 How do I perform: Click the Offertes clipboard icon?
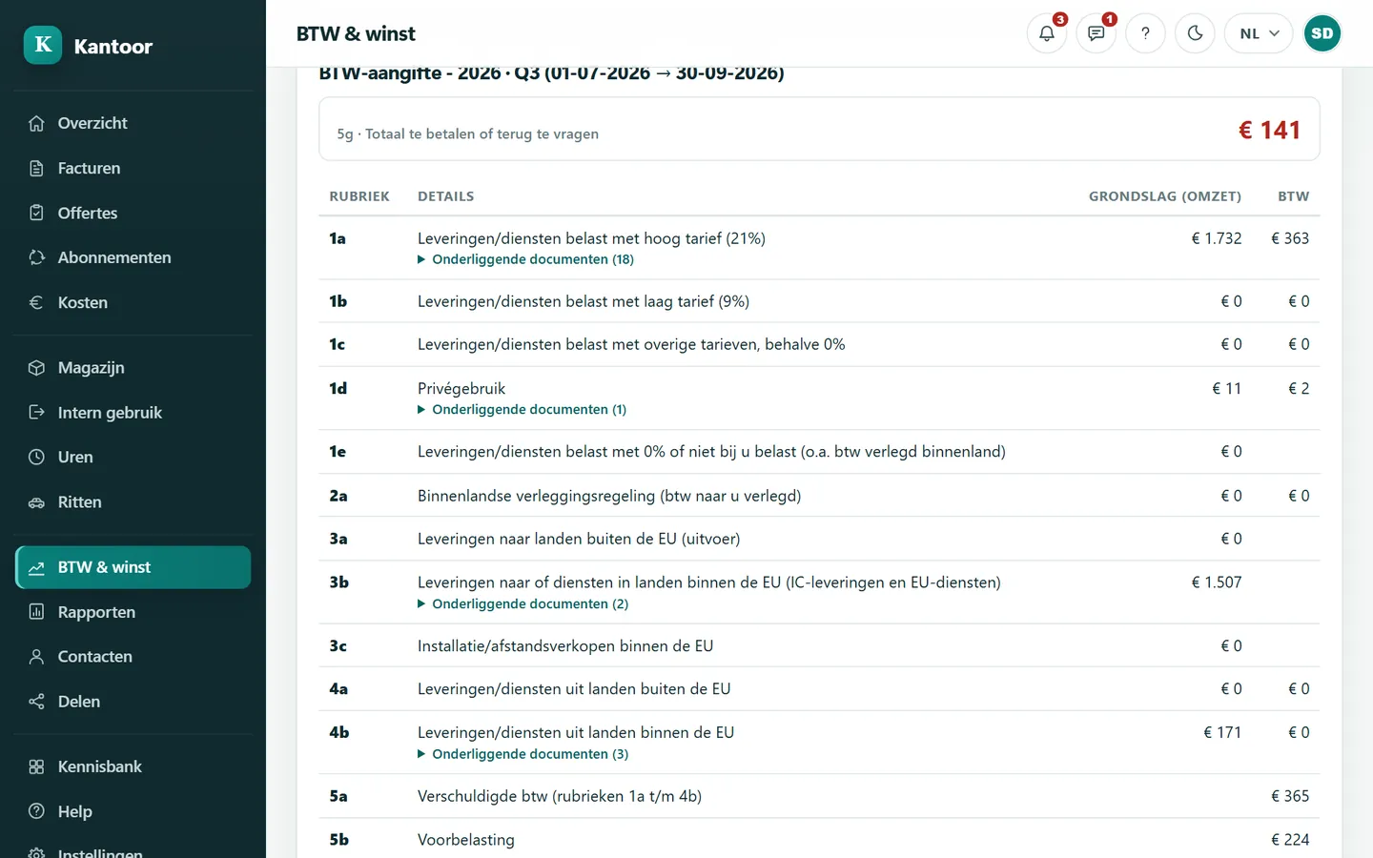pos(36,213)
